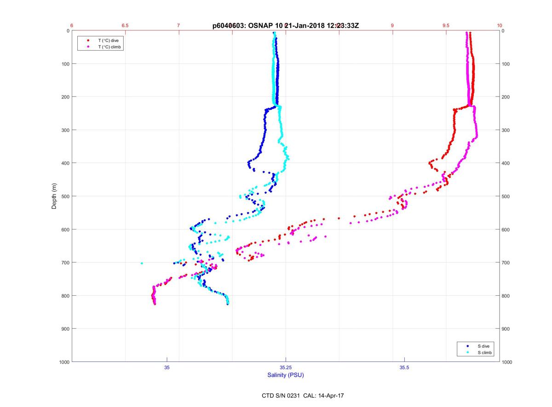Click the Depth (m) axis label

tap(54, 196)
